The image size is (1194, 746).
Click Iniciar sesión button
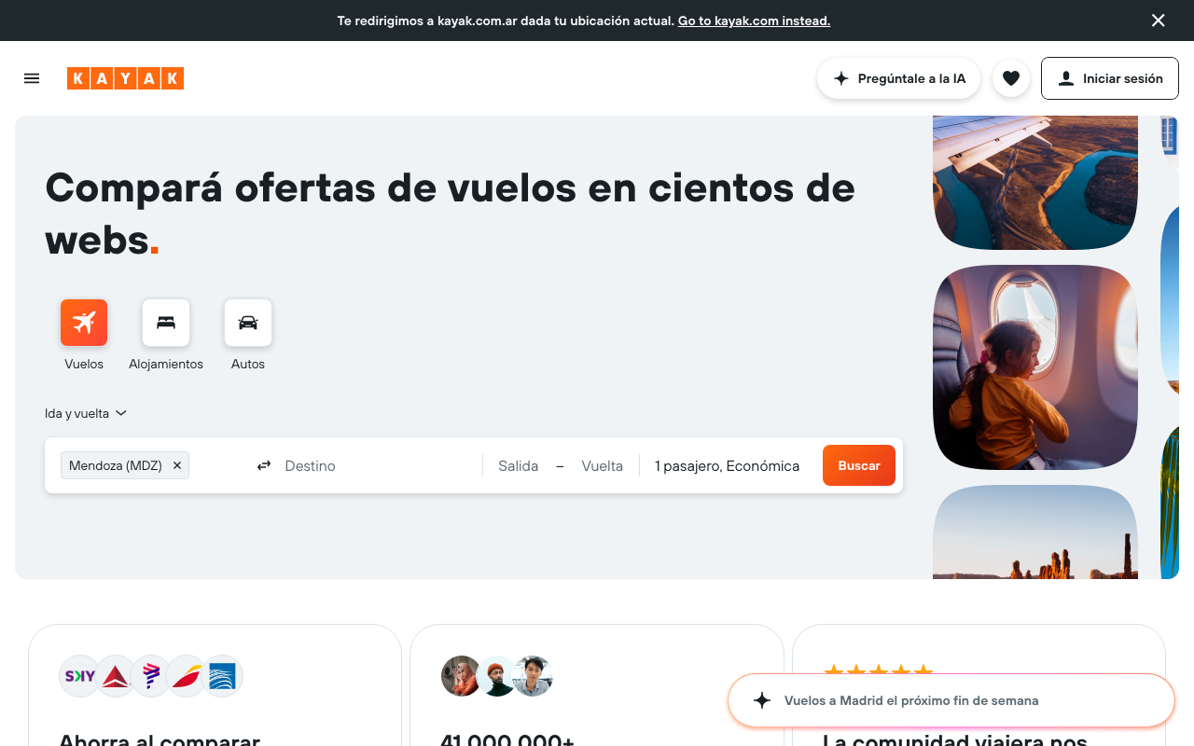(x=1109, y=78)
